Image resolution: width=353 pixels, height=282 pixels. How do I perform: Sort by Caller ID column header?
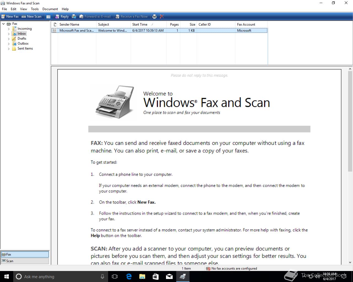(216, 25)
